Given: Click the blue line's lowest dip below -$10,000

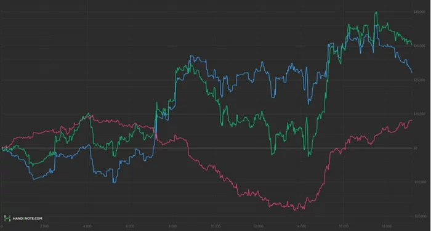Looking at the screenshot, I should point(114,182).
